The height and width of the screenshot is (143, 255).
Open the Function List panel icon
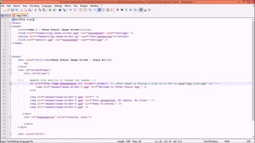click(x=112, y=10)
